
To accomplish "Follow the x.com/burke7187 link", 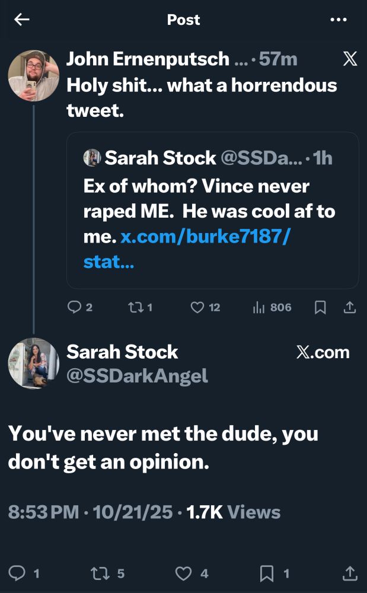I will pos(205,237).
